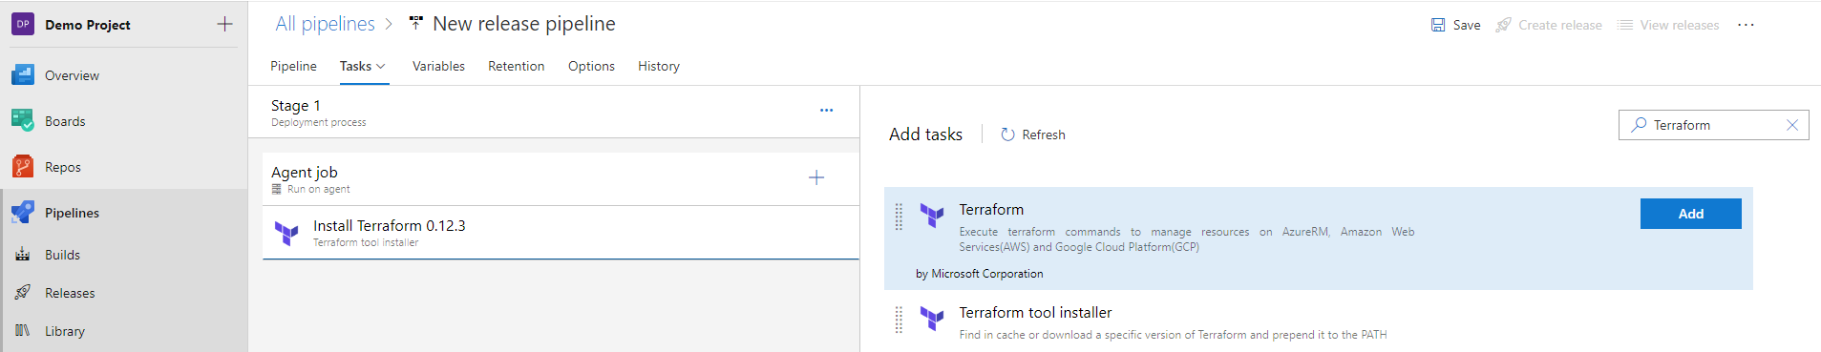Open the Builds icon in sidebar
This screenshot has width=1821, height=352.
[23, 255]
